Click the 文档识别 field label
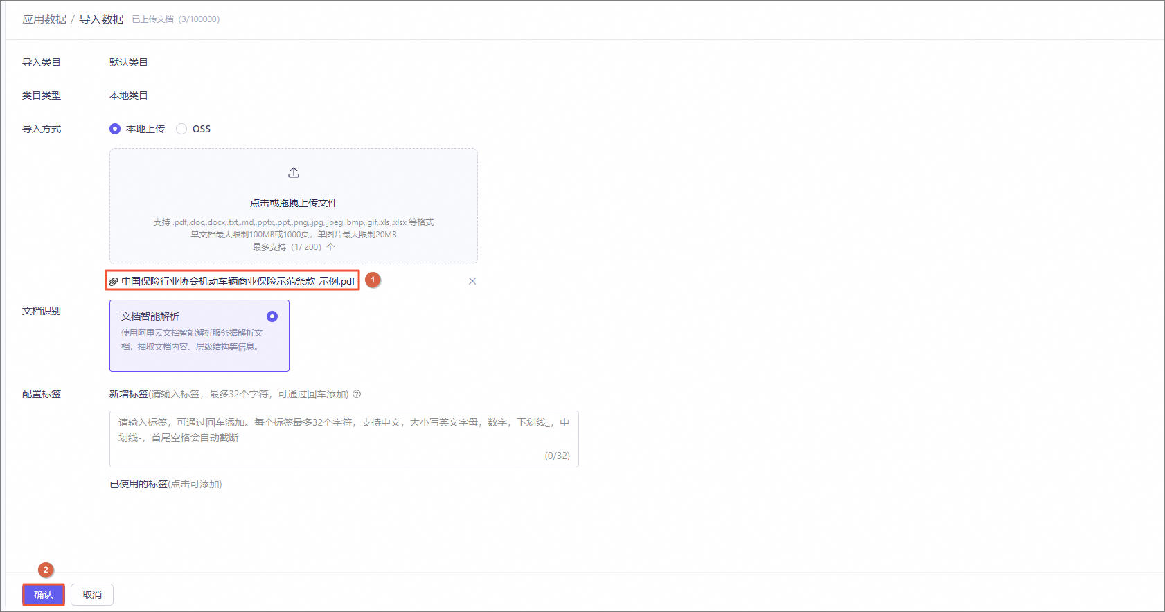Viewport: 1165px width, 612px height. (42, 311)
